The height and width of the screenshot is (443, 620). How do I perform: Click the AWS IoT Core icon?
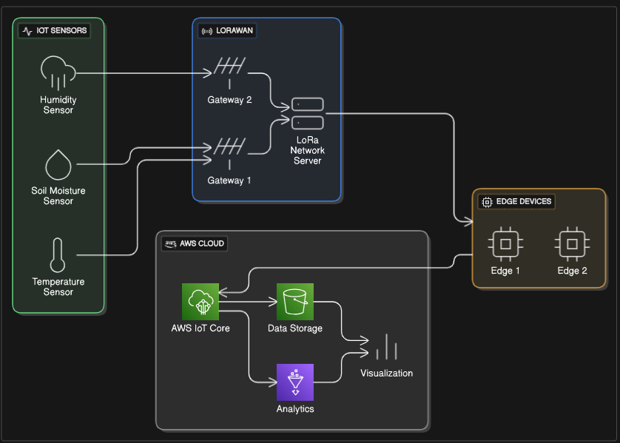201,301
